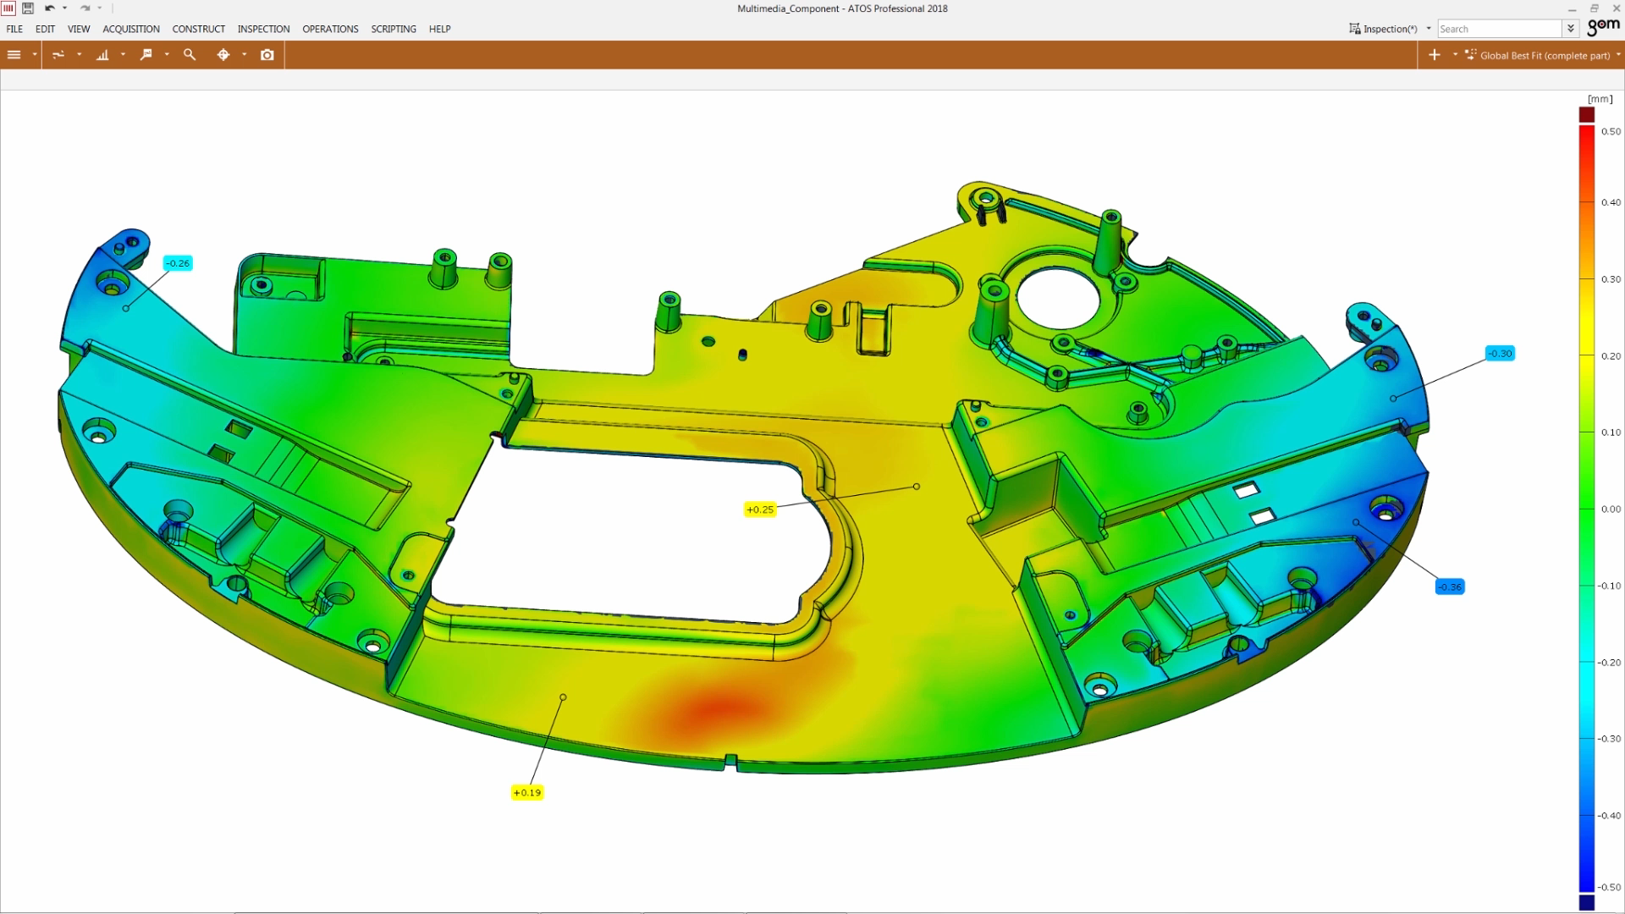Screen dimensions: 1625x914
Task: Select the deviation label flag tool
Action: 146,55
